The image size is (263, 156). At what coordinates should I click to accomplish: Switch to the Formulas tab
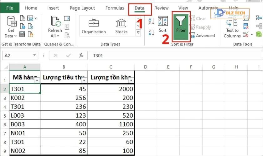(115, 8)
